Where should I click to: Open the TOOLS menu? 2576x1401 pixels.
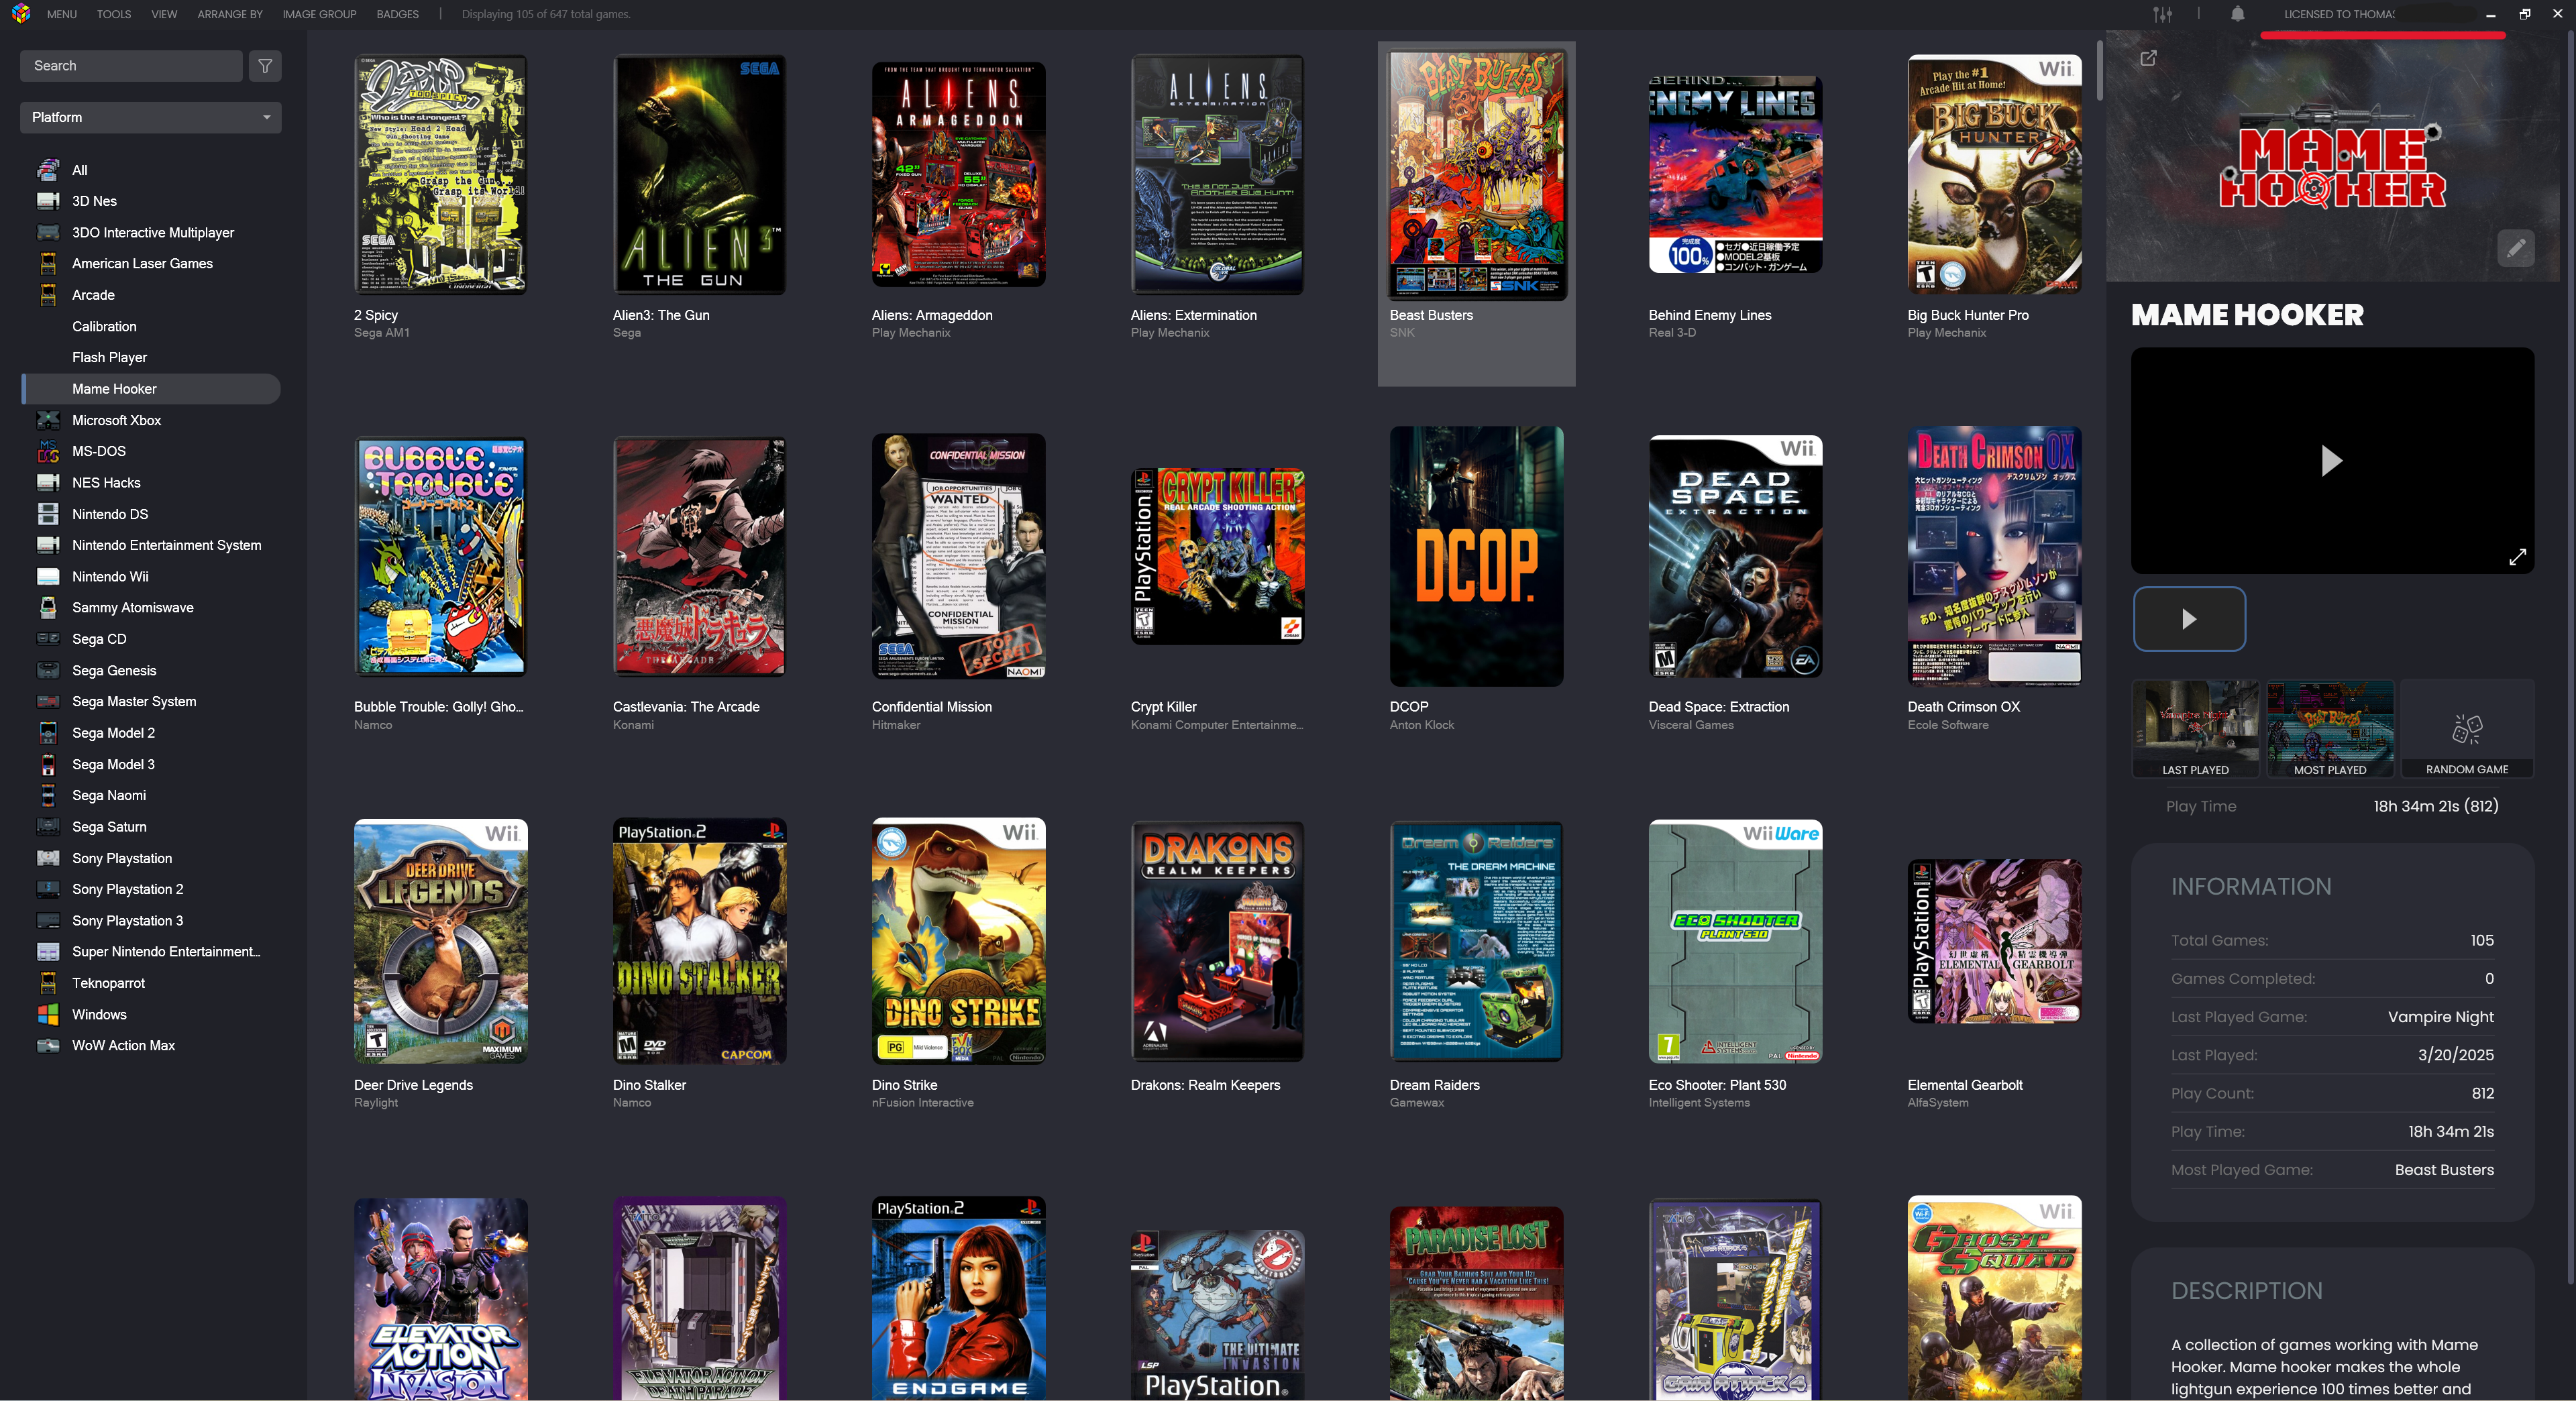click(x=114, y=14)
